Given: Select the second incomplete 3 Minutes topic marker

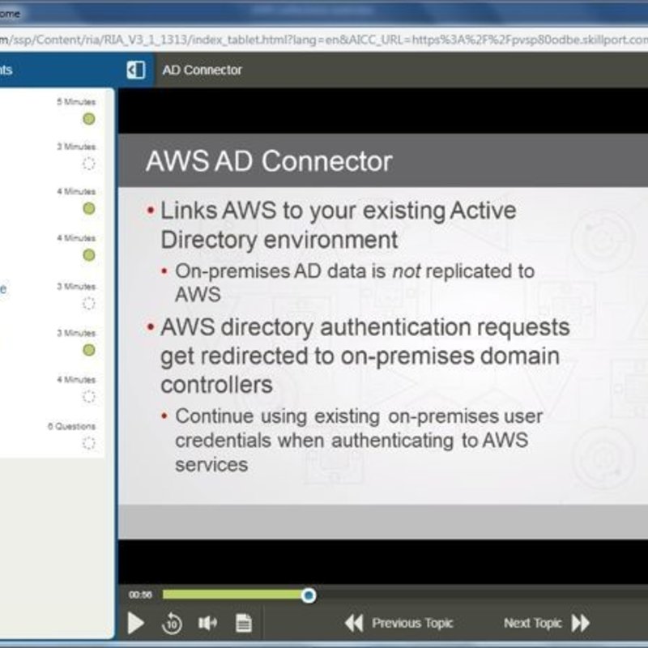Looking at the screenshot, I should pos(89,303).
